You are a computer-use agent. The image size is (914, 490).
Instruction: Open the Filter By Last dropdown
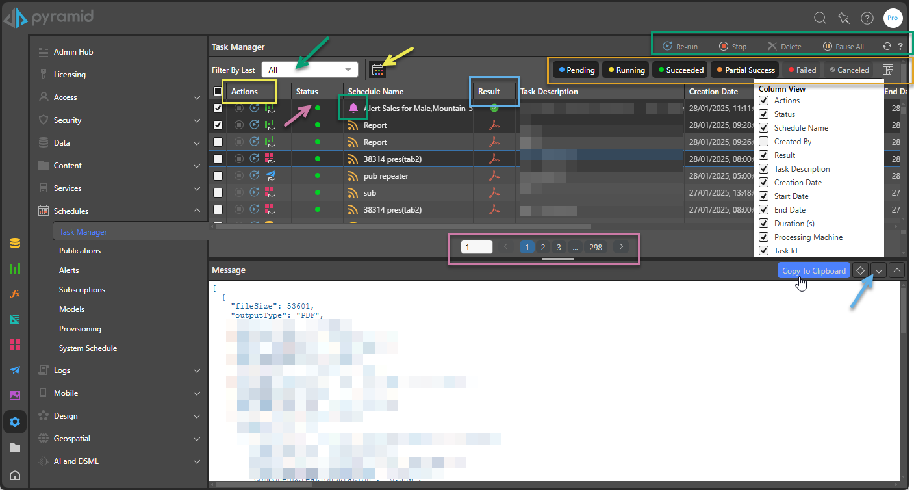[x=310, y=70]
